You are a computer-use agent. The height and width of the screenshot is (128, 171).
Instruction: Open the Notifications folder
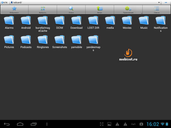click(161, 24)
